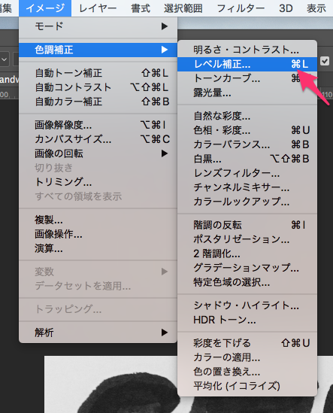Select カラーバランス adjustment

point(247,144)
